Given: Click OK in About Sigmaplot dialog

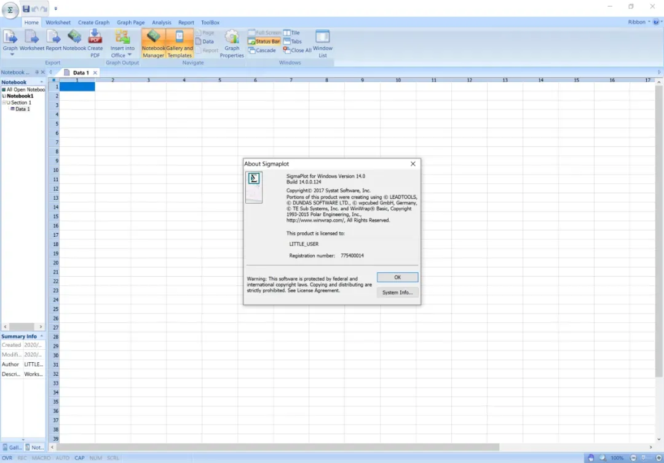Looking at the screenshot, I should coord(397,277).
